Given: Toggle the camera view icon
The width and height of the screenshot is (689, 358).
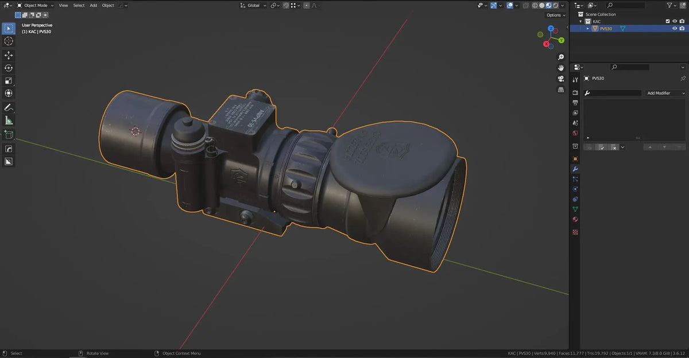Looking at the screenshot, I should [561, 79].
